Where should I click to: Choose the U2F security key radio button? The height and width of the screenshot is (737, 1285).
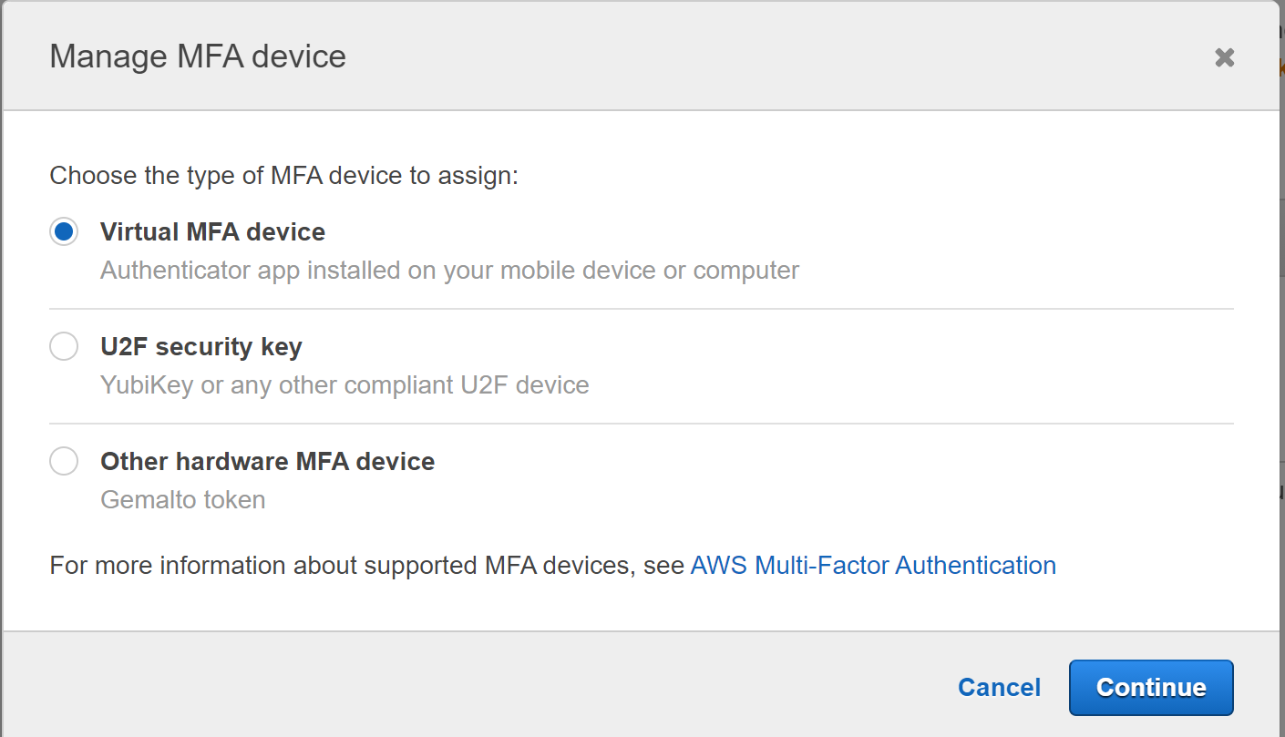click(x=64, y=346)
